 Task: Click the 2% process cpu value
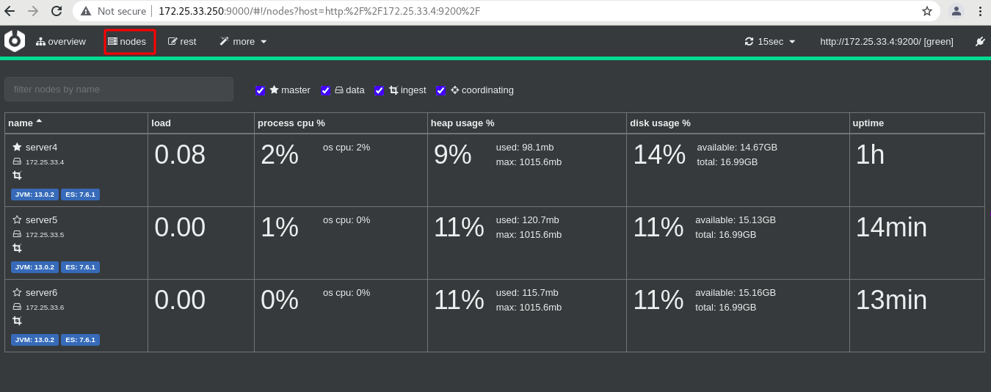click(280, 155)
